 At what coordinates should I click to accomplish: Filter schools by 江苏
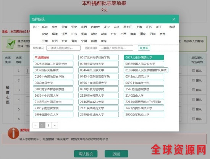[x=149, y=27]
